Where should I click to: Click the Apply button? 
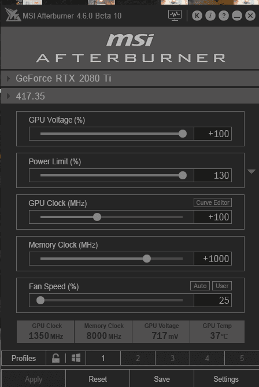click(34, 379)
